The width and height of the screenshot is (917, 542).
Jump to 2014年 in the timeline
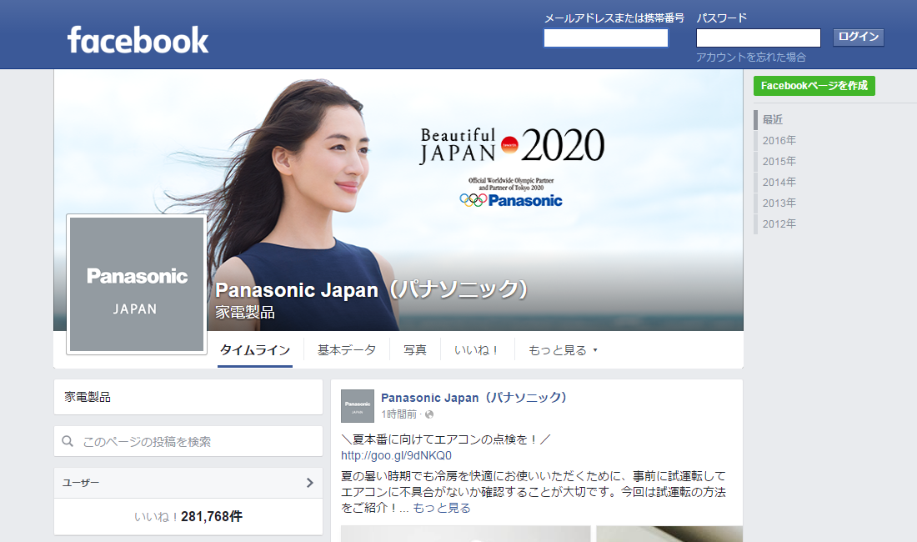779,183
